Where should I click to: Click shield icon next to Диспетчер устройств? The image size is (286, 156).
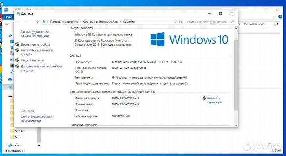click(17, 44)
